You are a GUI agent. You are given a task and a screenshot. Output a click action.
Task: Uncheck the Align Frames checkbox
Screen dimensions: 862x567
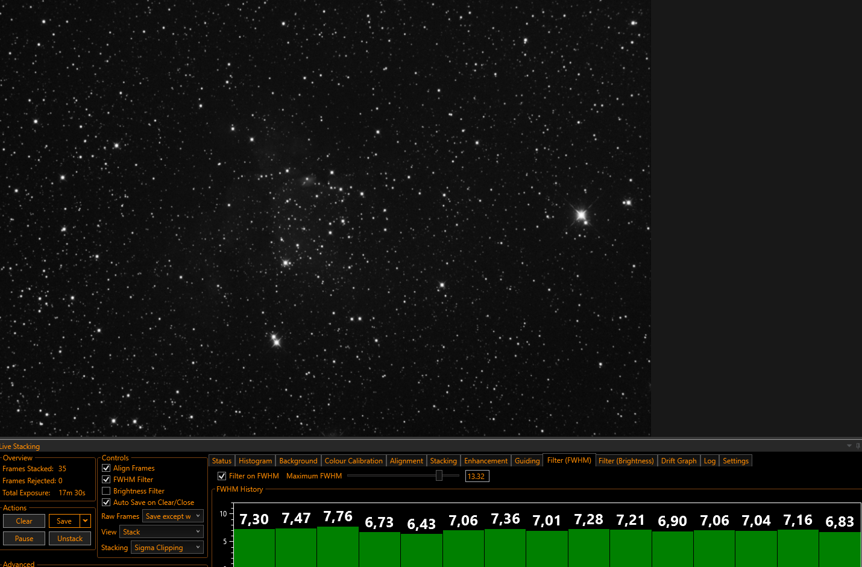[x=106, y=468]
